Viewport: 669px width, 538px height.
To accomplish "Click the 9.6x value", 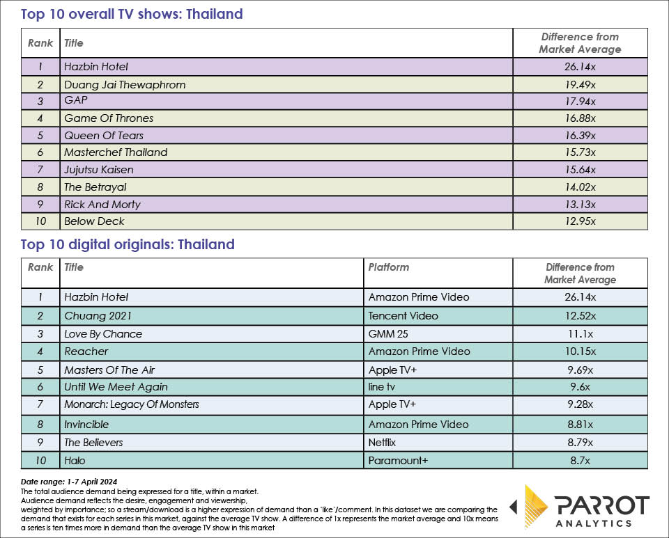I will pos(580,387).
